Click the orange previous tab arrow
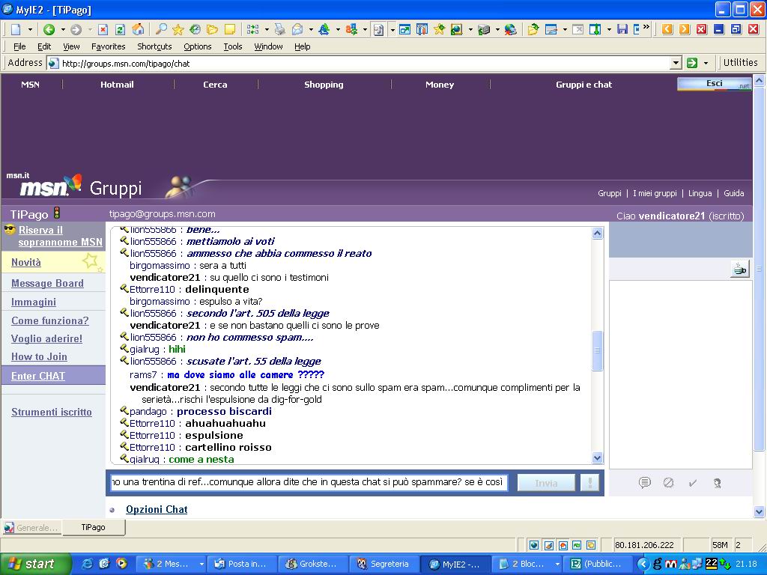The width and height of the screenshot is (767, 575). click(667, 29)
